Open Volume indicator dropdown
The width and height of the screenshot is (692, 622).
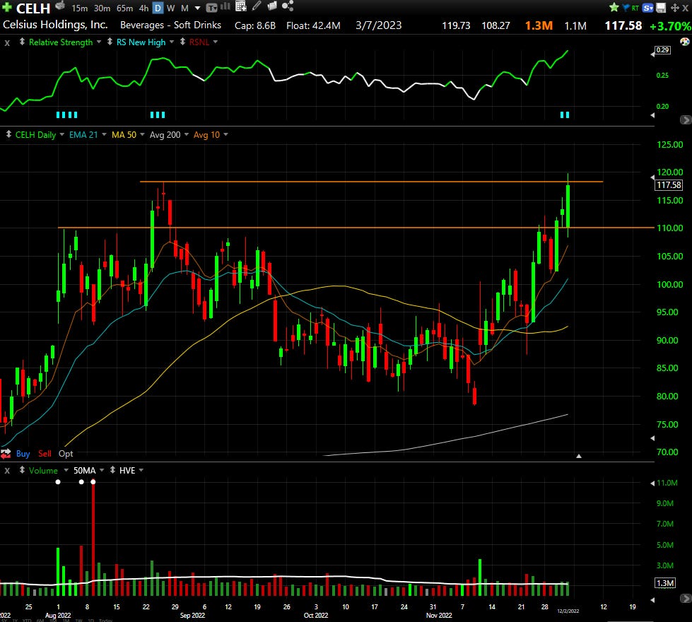coord(66,470)
